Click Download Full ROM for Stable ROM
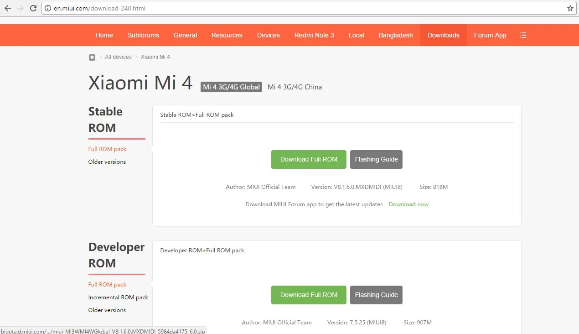Screen dimensions: 579x334 pyautogui.click(x=309, y=159)
